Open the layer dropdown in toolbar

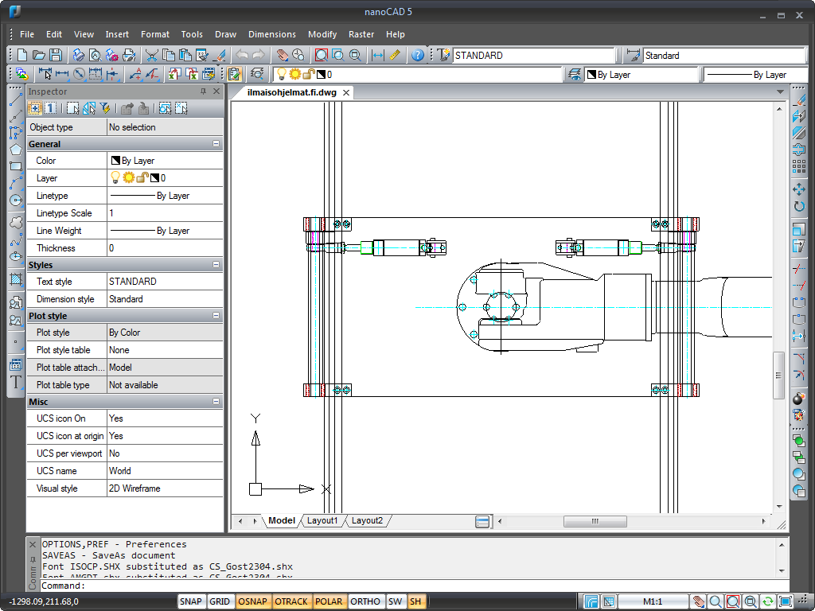coord(418,74)
